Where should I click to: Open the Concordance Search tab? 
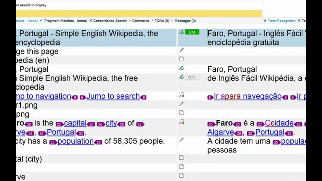(x=110, y=21)
